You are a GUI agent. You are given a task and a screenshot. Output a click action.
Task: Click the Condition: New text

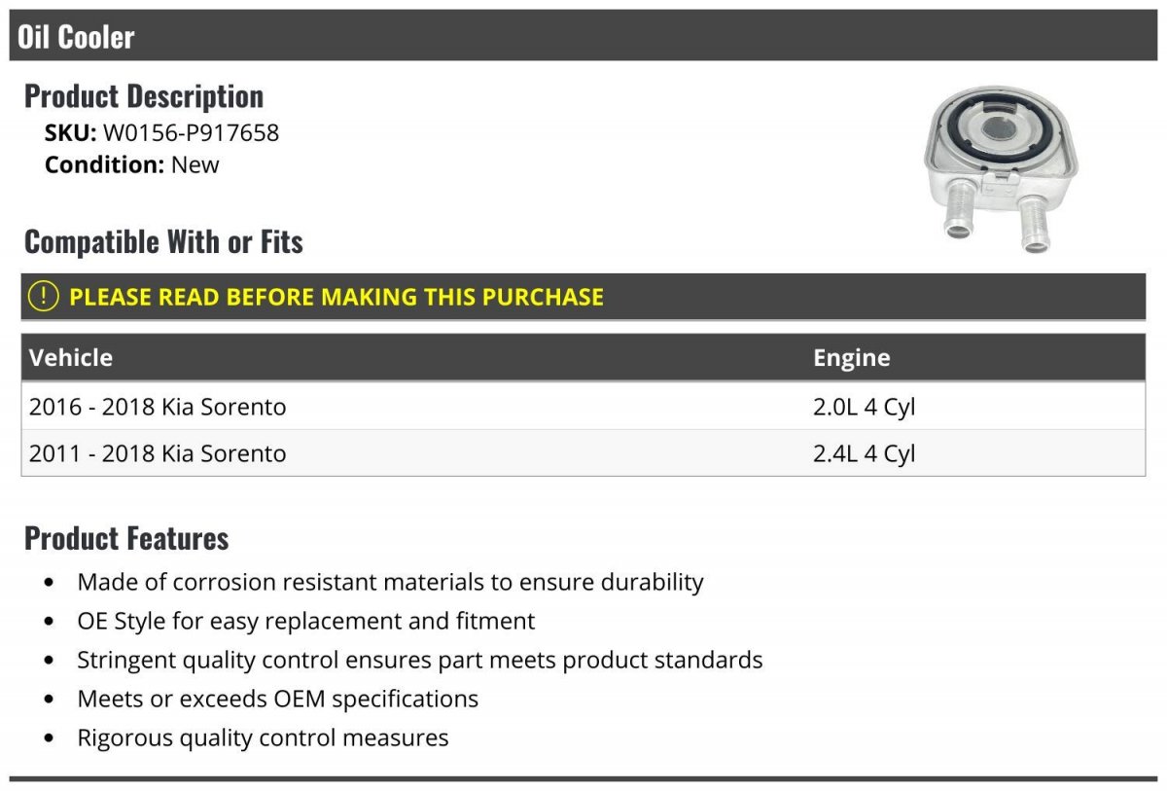(x=132, y=164)
